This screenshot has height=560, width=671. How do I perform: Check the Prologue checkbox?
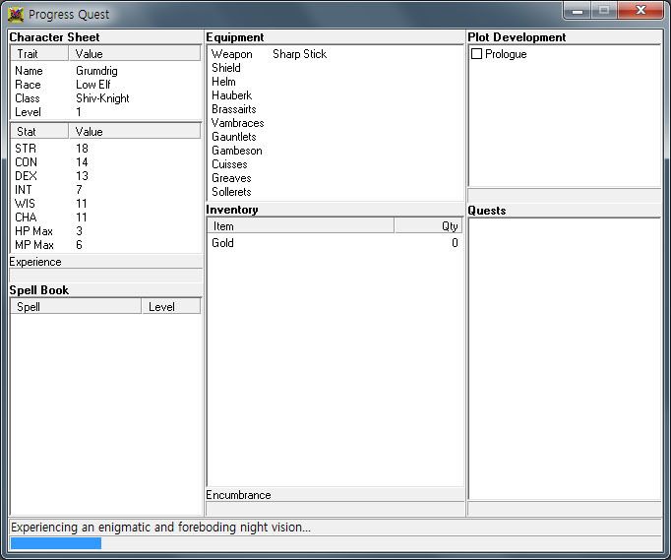[x=476, y=54]
